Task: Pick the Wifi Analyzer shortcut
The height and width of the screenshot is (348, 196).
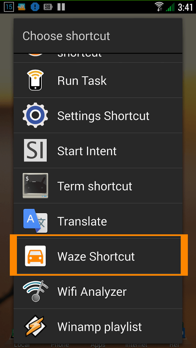Action: click(x=98, y=291)
